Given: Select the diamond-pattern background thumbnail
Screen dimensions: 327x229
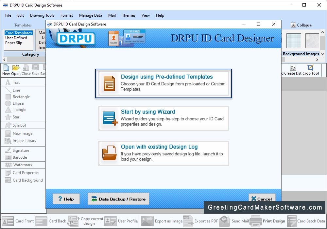Looking at the screenshot, I should [x=312, y=41].
